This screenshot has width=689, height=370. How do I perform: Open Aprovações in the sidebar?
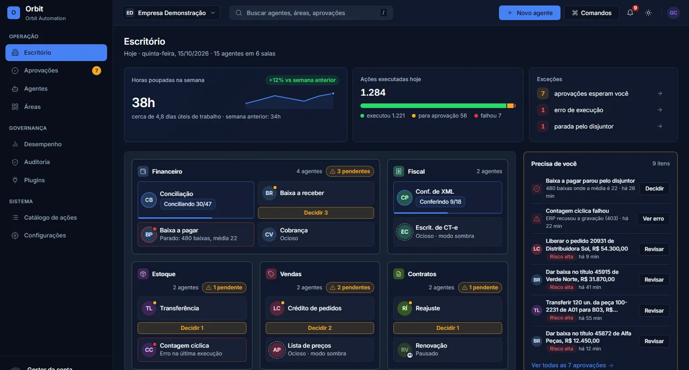pyautogui.click(x=56, y=70)
